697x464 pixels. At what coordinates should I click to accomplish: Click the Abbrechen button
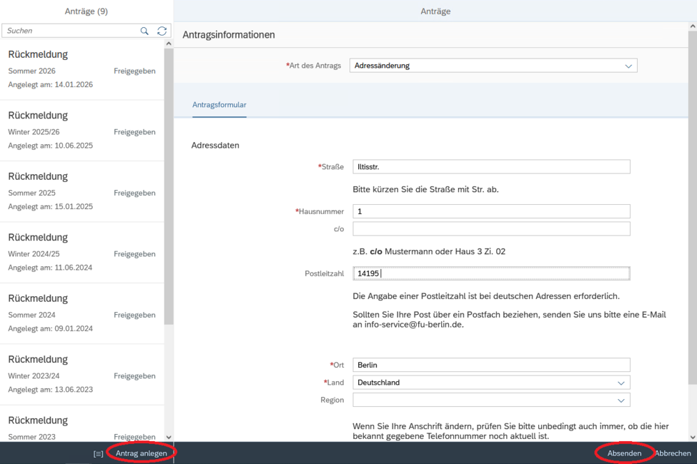(673, 454)
